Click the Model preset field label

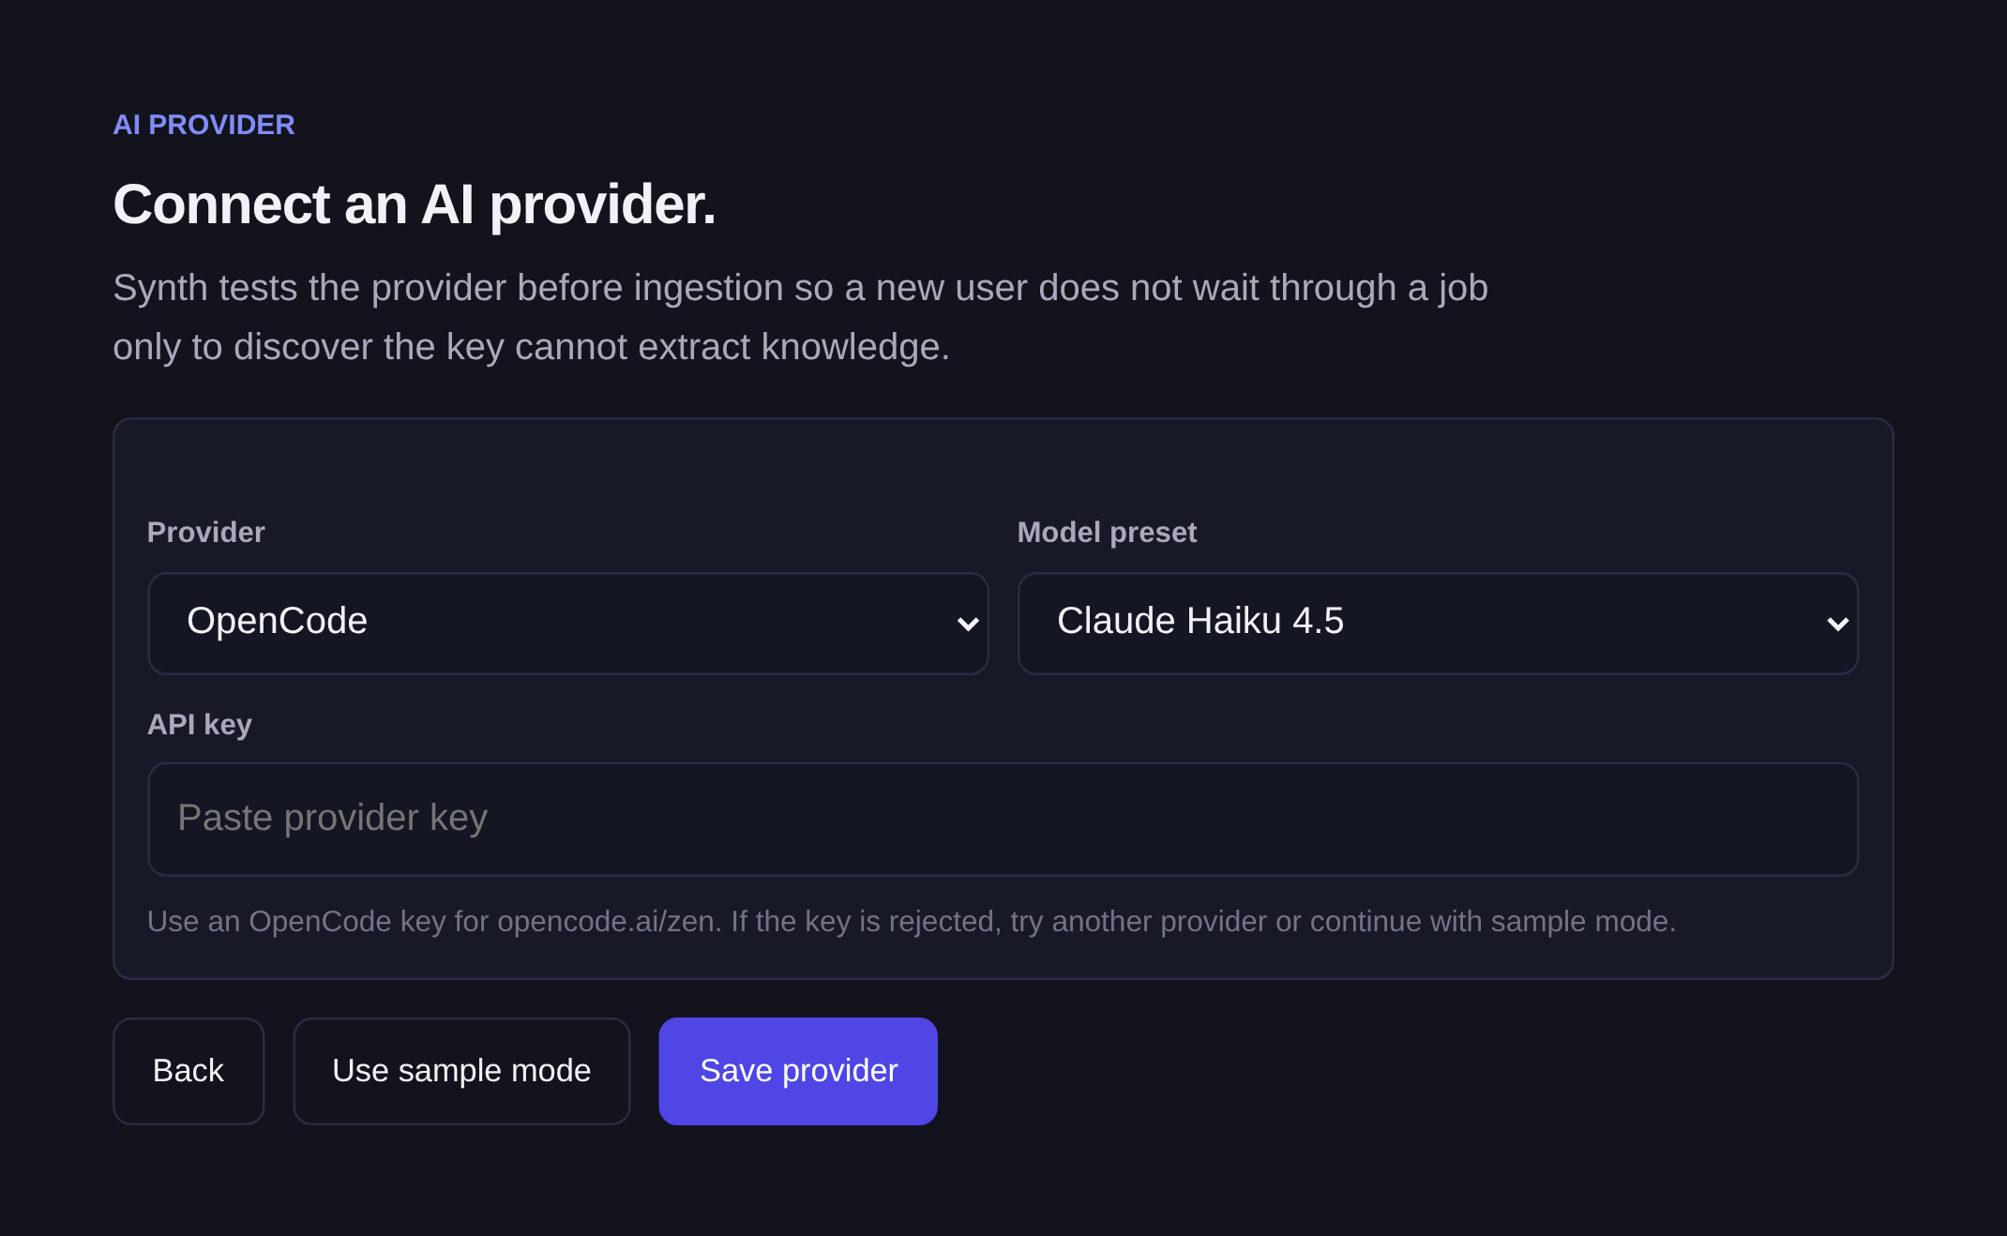(x=1107, y=532)
